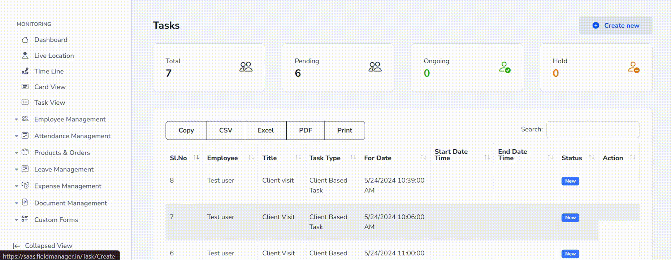Export the table as CSV

(226, 130)
